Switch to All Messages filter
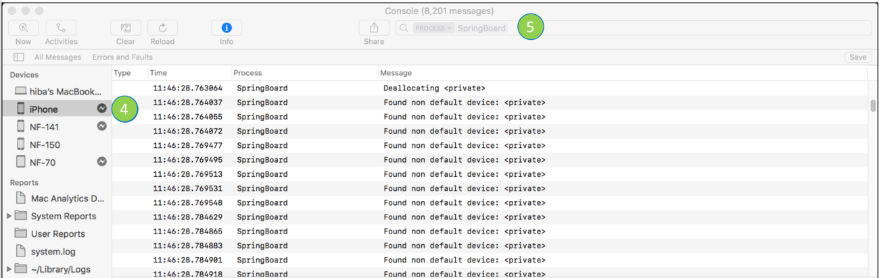 point(57,57)
